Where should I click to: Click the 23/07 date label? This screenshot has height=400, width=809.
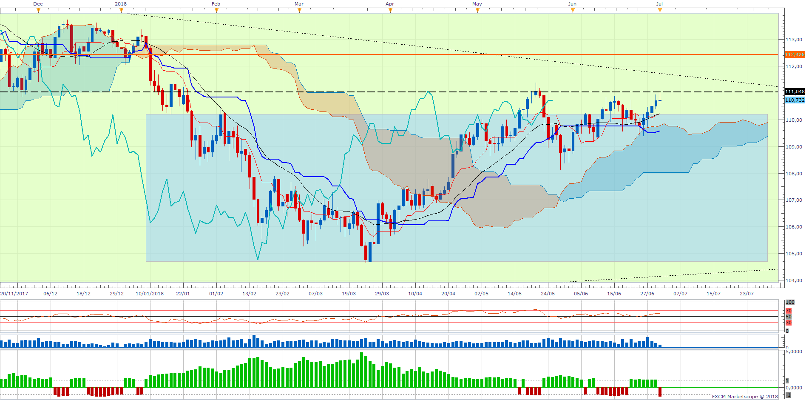click(x=747, y=294)
